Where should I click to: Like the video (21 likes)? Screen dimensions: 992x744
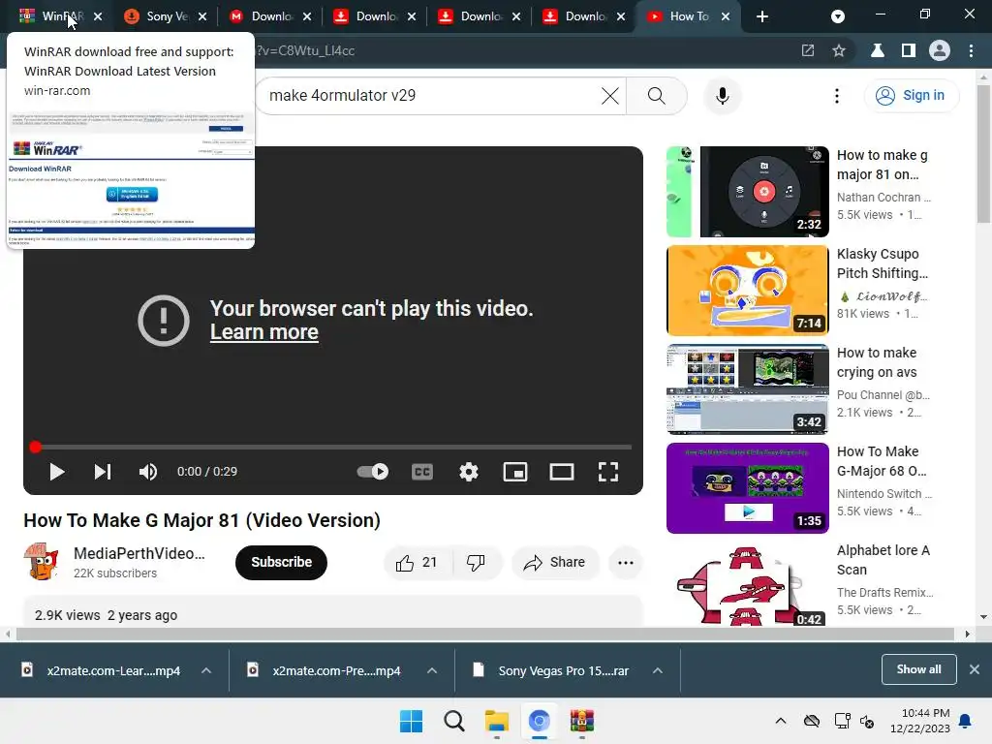click(417, 563)
